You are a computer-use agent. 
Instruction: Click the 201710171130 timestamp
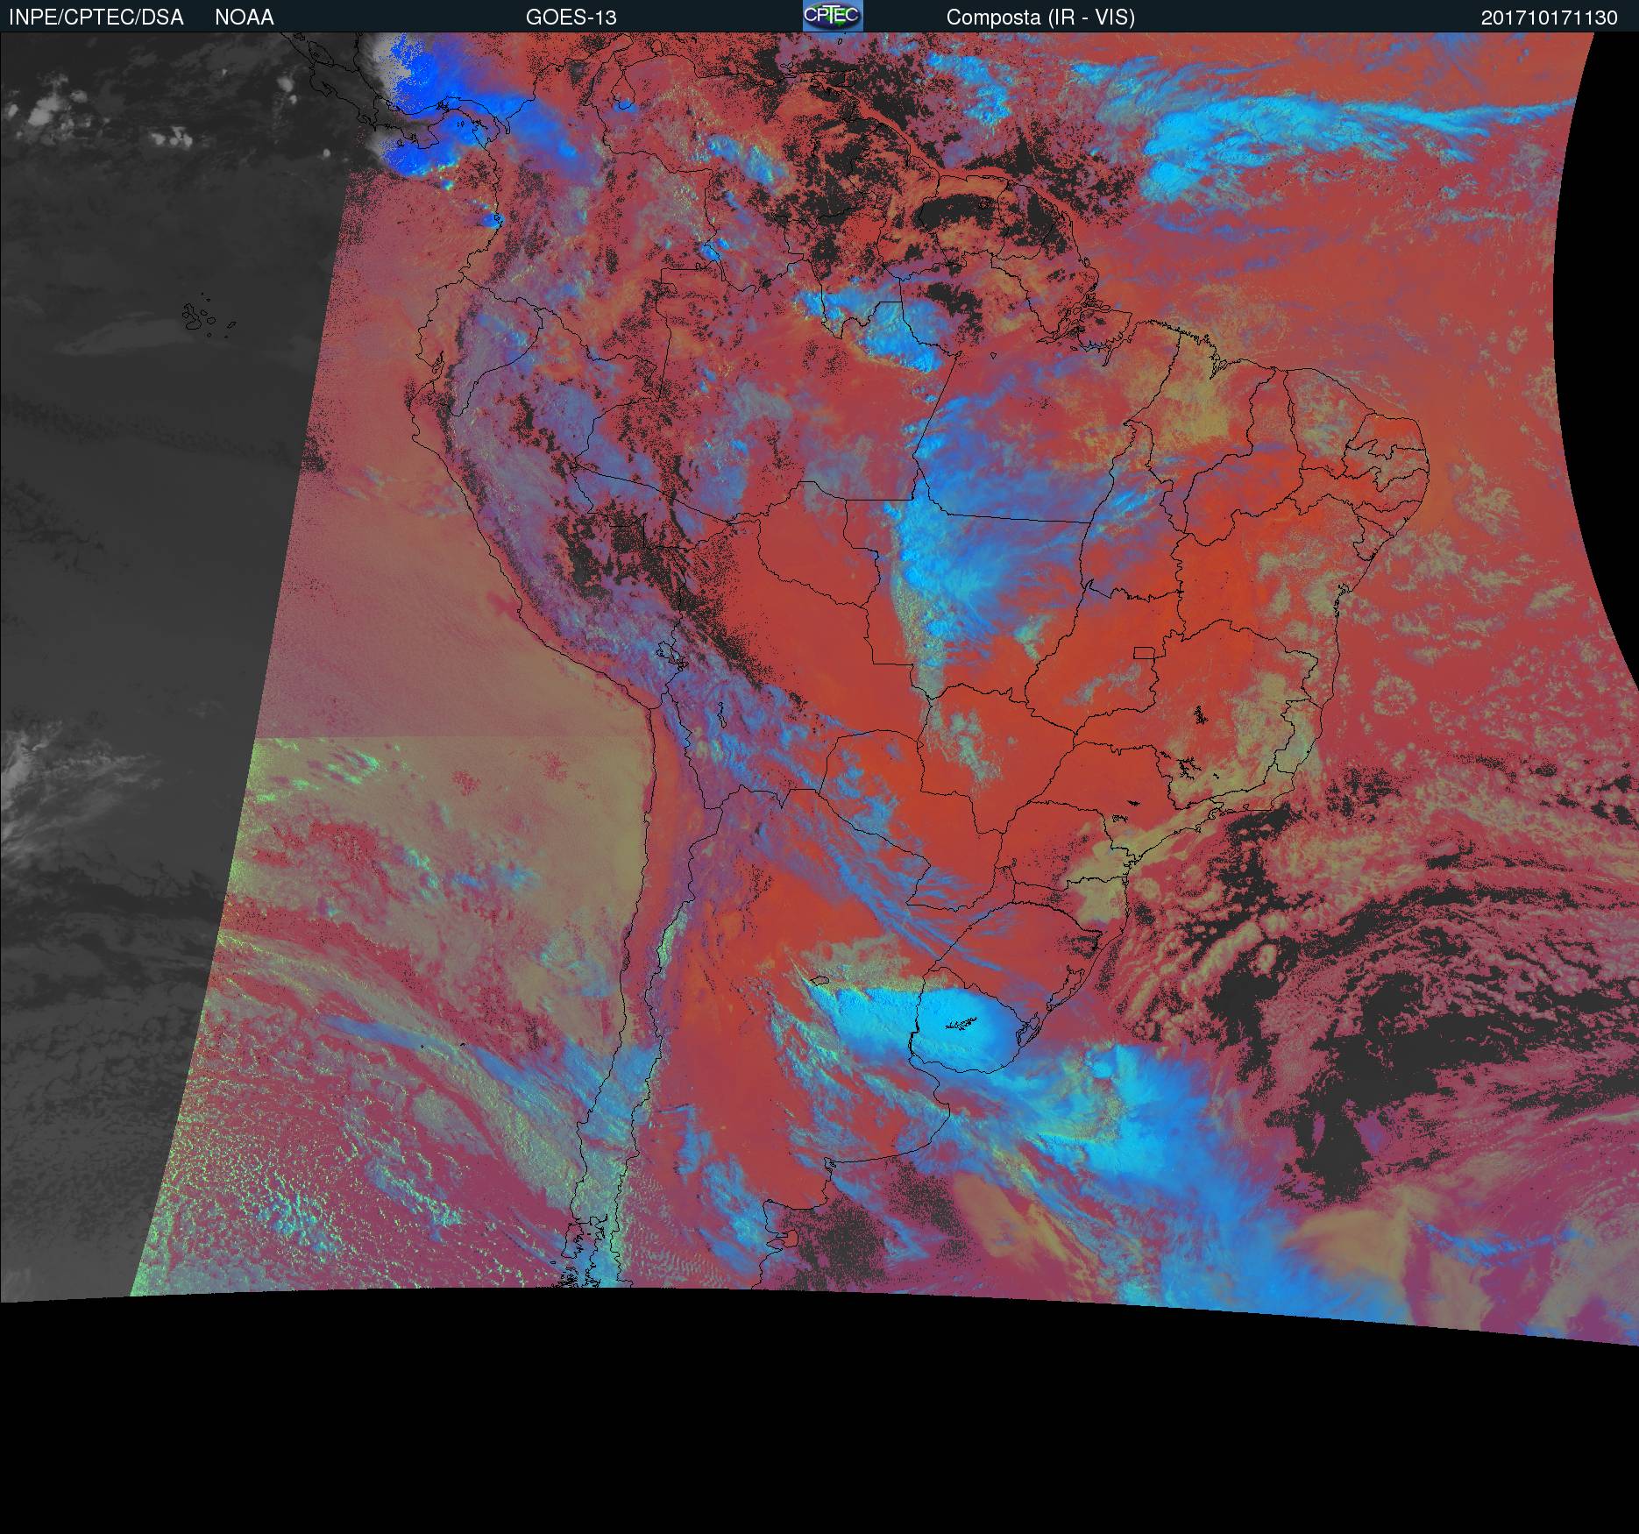[1549, 18]
